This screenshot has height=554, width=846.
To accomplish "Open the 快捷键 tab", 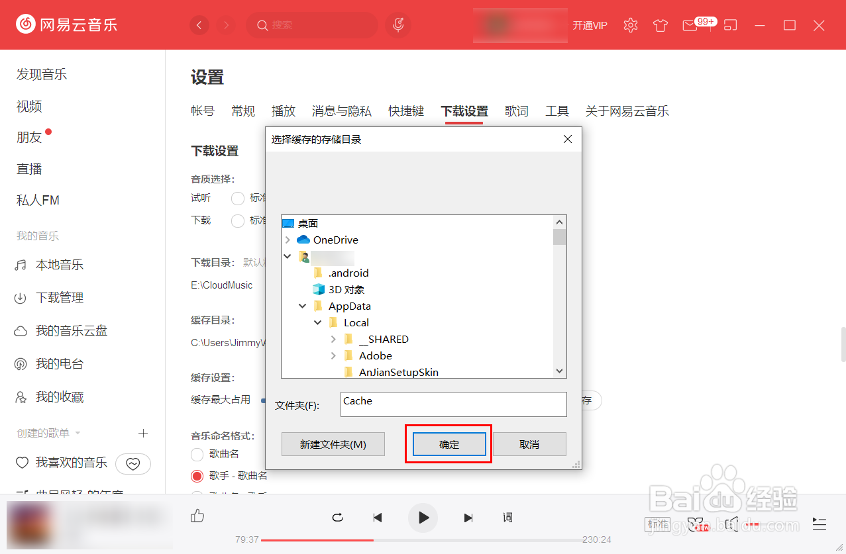I will pyautogui.click(x=406, y=111).
